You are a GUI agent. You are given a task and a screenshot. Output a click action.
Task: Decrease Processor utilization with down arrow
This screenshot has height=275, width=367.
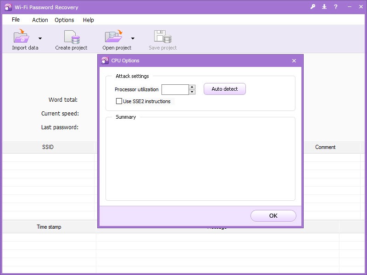click(x=192, y=92)
